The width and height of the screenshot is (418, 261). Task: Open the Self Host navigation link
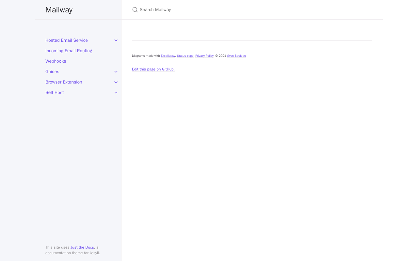point(55,93)
